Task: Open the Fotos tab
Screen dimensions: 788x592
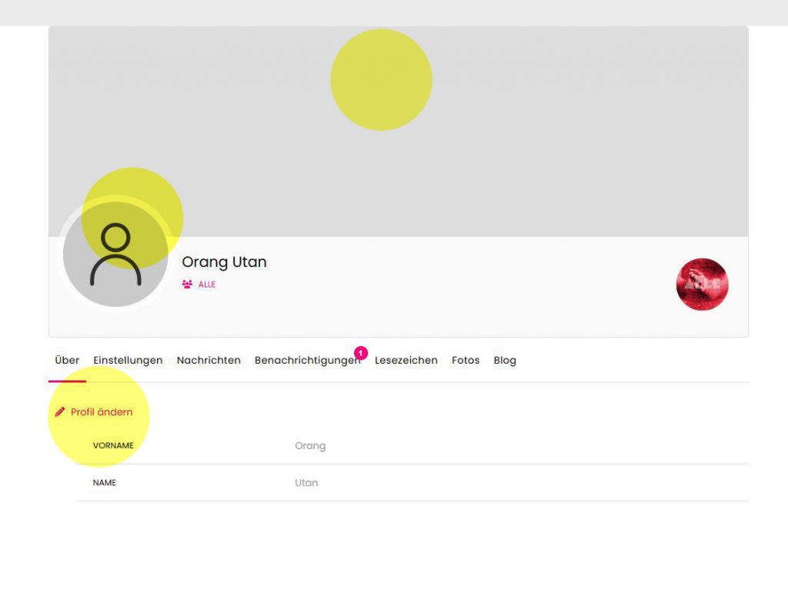Action: coord(466,361)
